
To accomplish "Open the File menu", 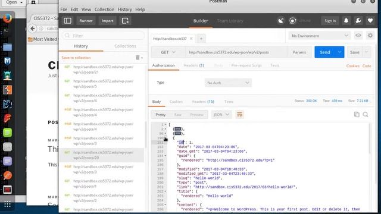I will tap(64, 10).
